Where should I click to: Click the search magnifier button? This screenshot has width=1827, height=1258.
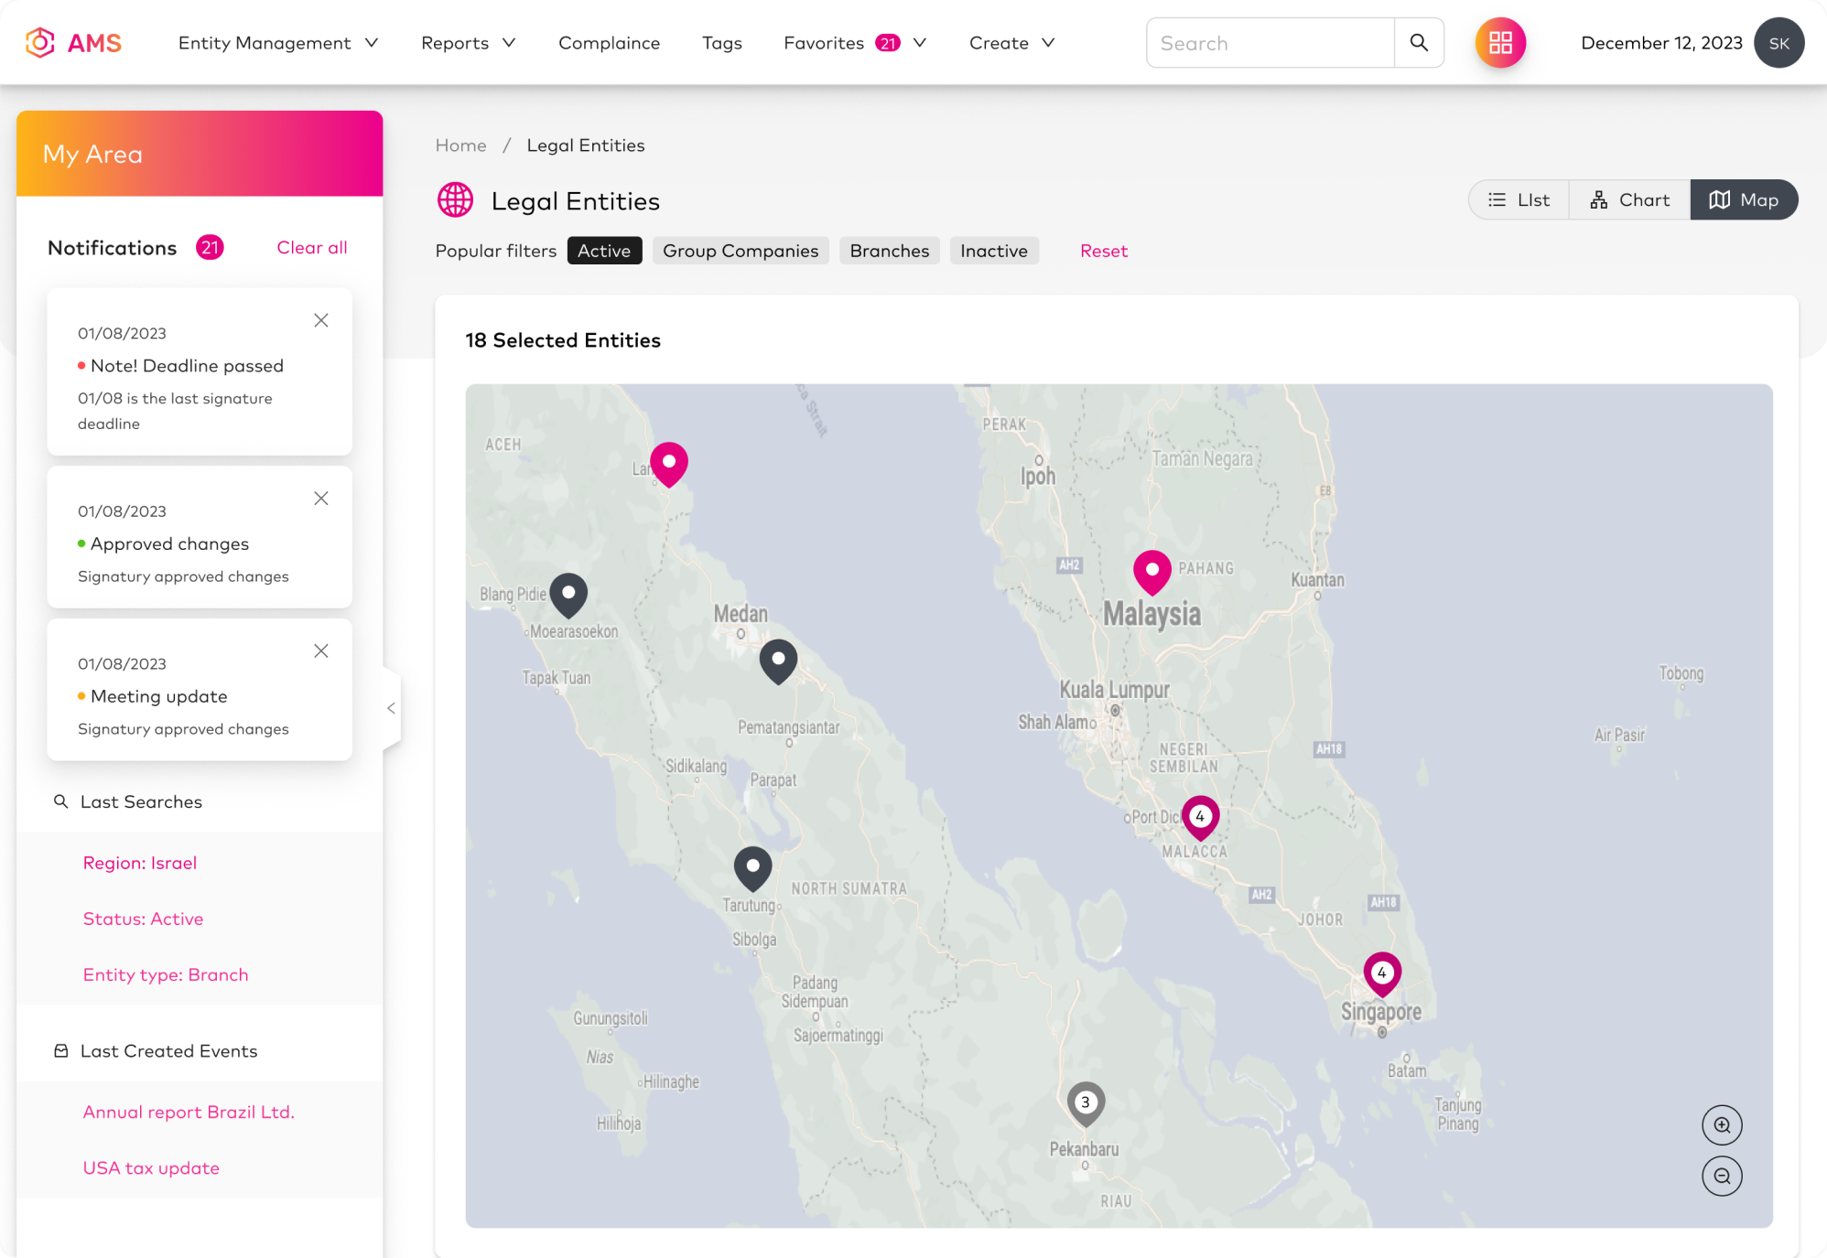coord(1419,42)
